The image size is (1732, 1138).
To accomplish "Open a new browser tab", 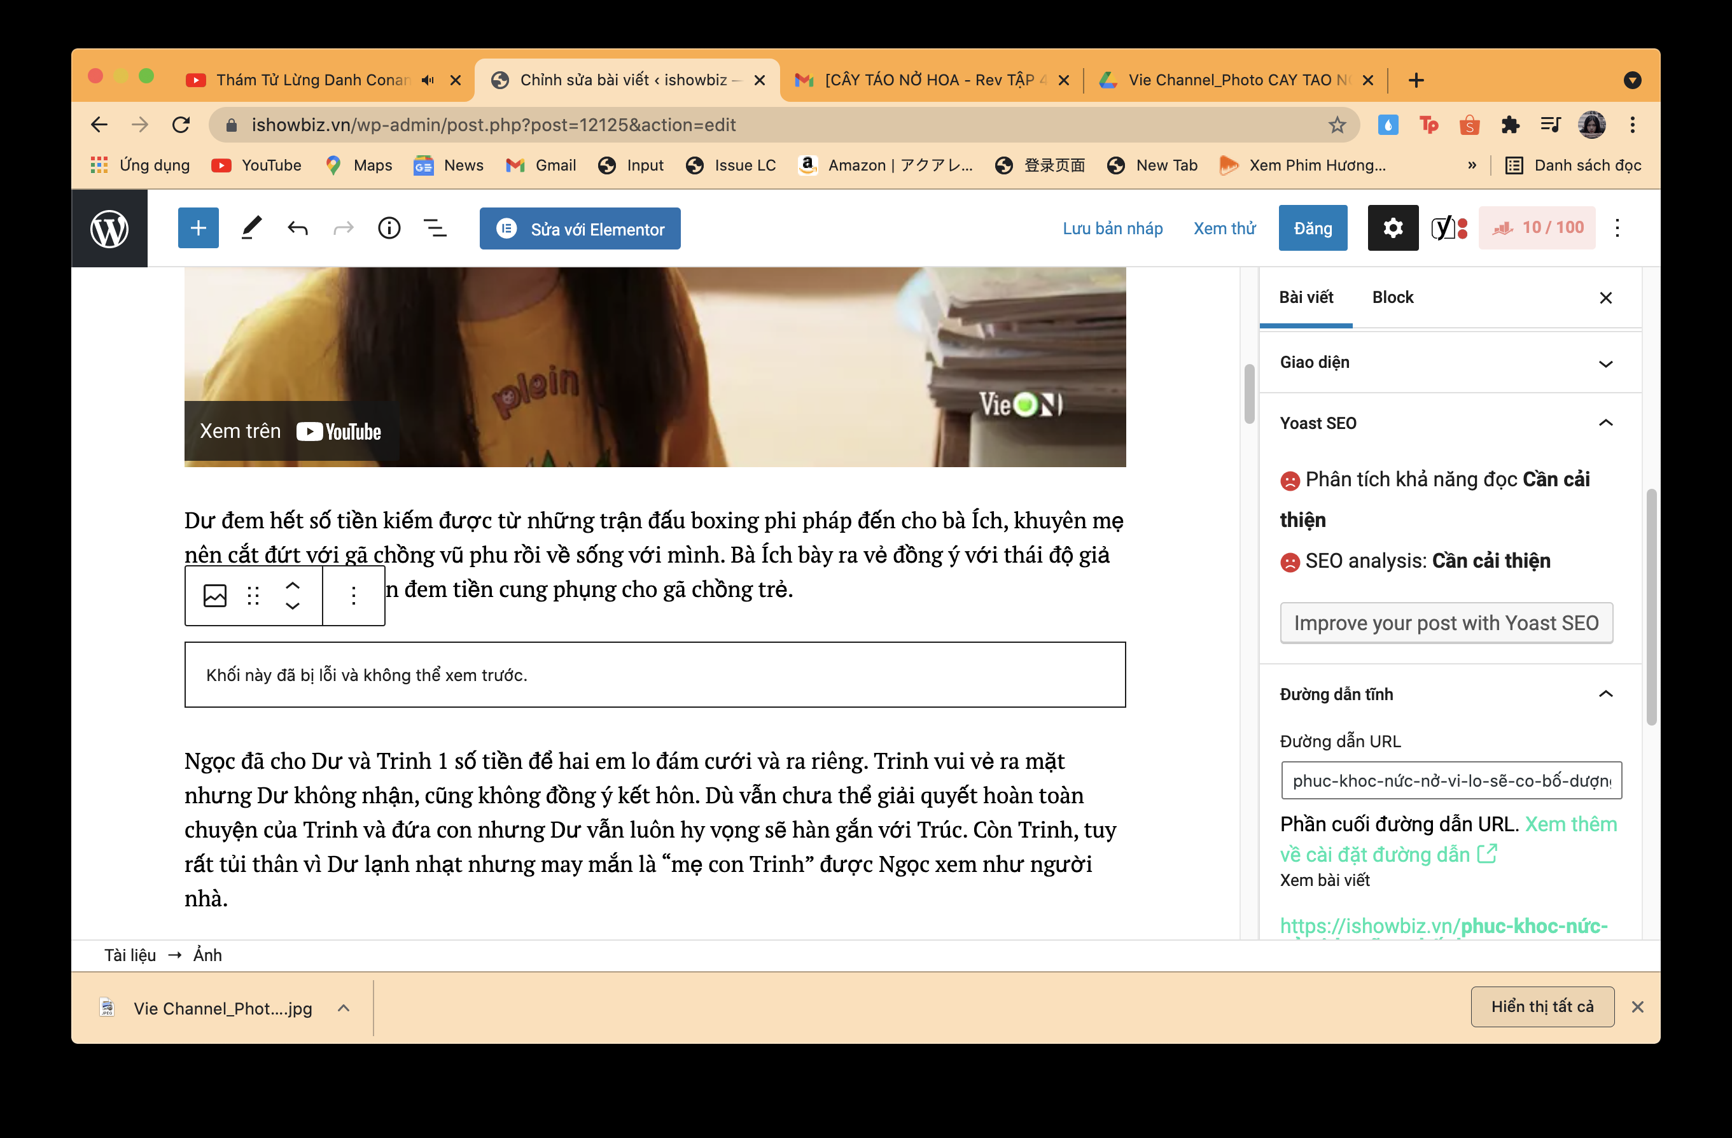I will pyautogui.click(x=1415, y=80).
